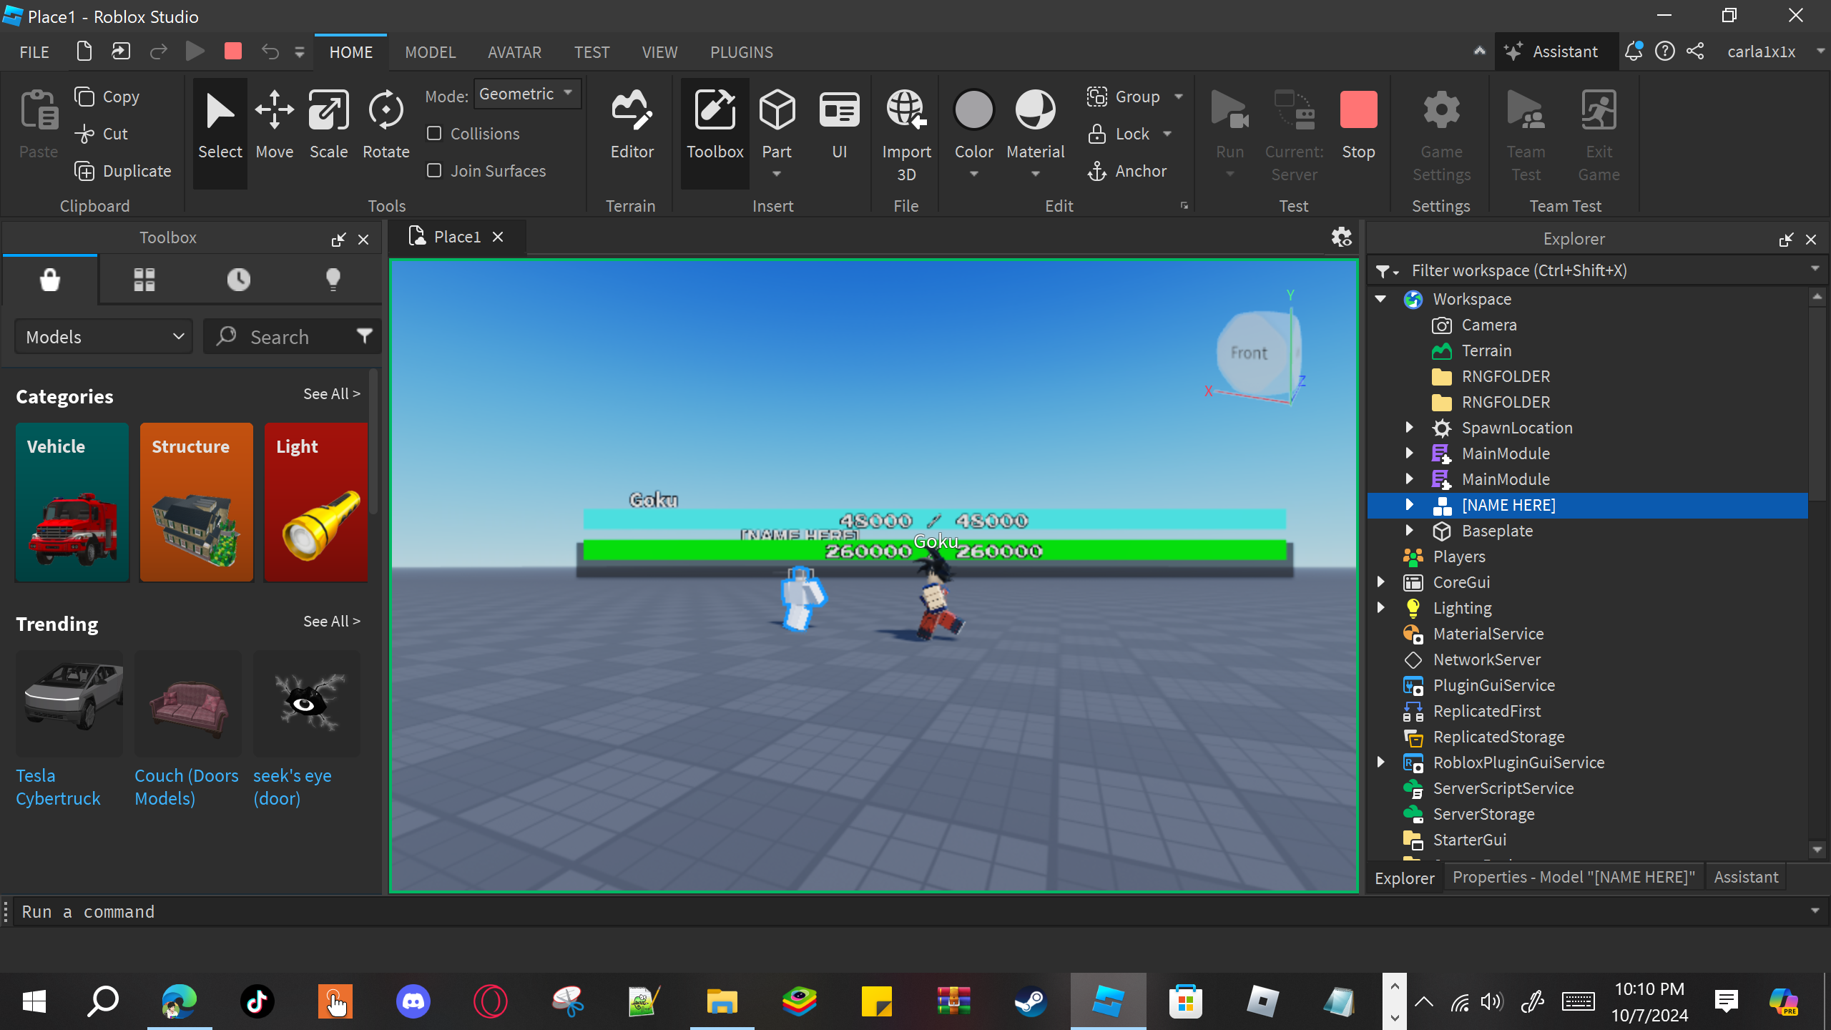Open the Toolbox Recent clock tab
Image resolution: width=1831 pixels, height=1030 pixels.
tap(238, 279)
